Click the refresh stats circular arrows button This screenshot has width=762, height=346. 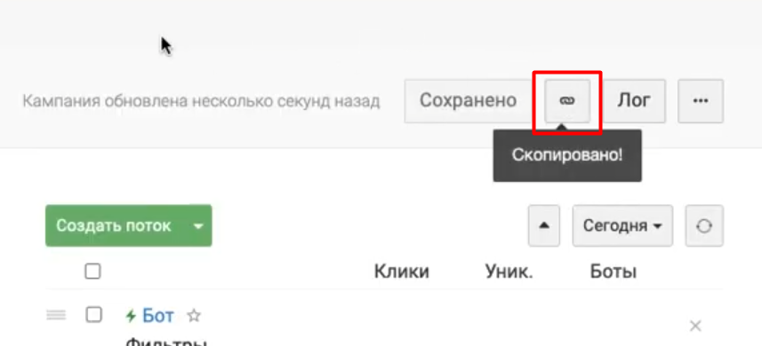(704, 226)
